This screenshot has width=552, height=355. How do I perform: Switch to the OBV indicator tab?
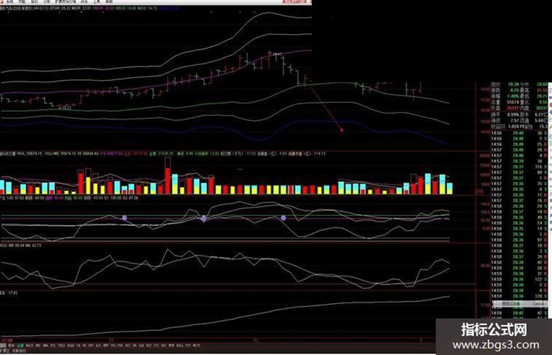[x=91, y=346]
